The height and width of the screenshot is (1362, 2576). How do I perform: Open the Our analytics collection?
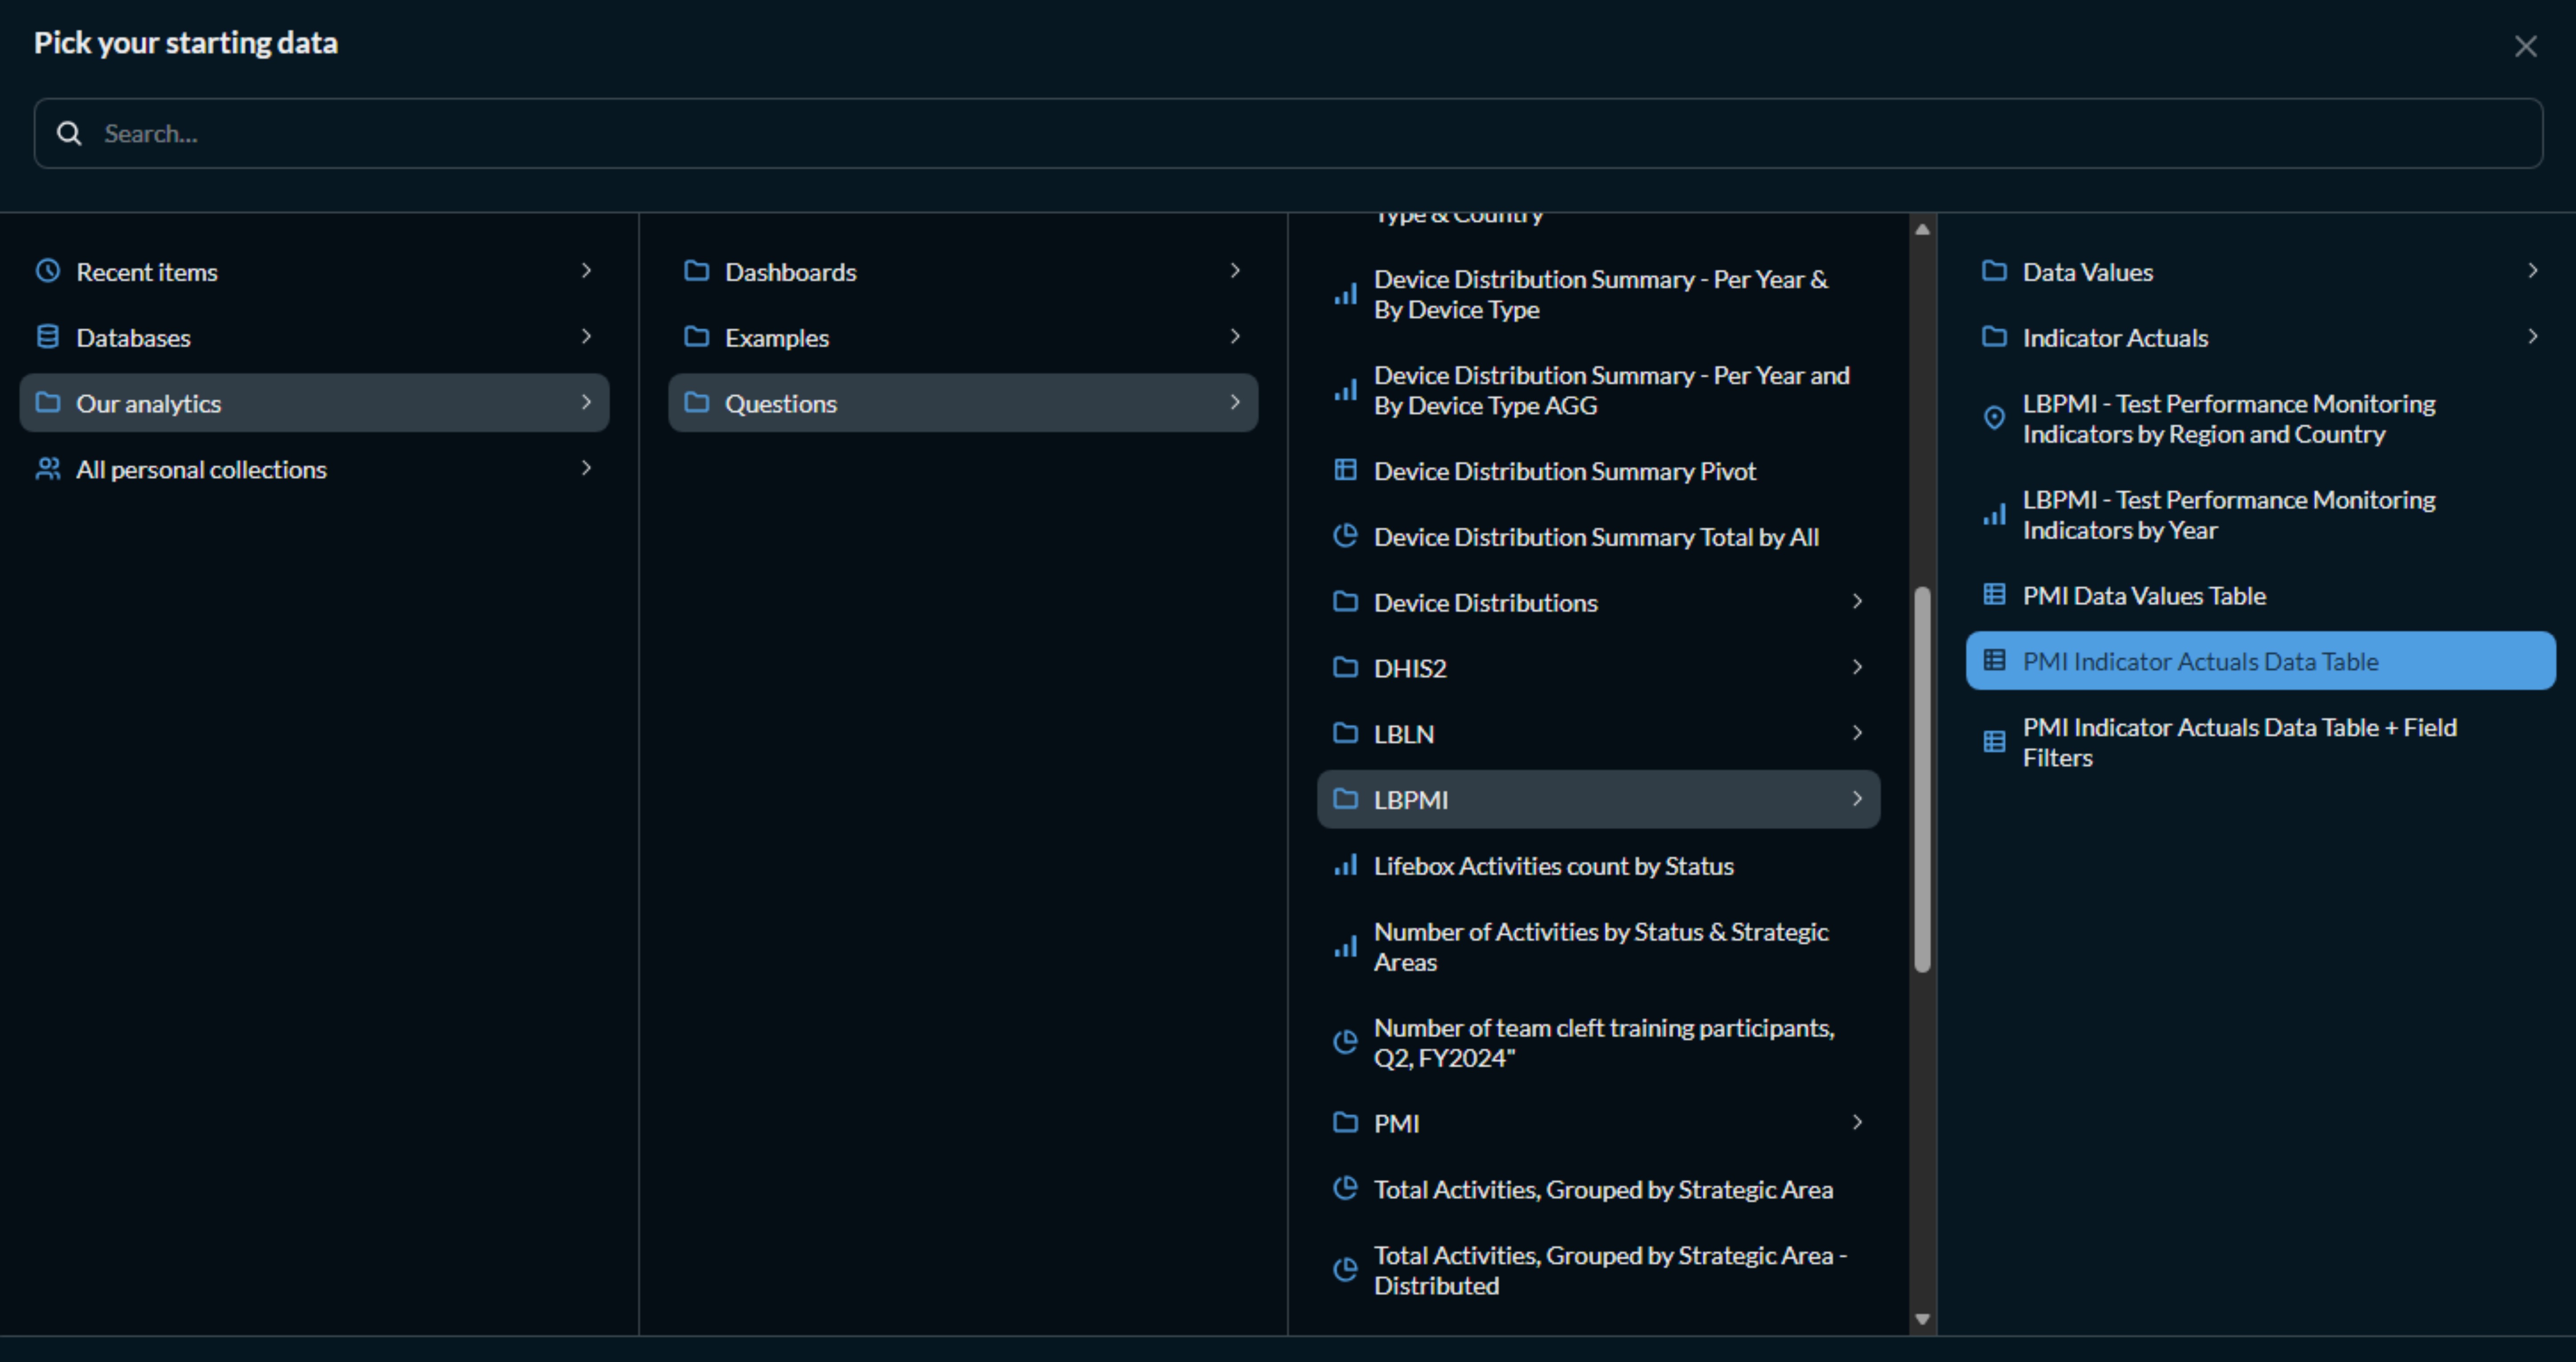pyautogui.click(x=314, y=403)
